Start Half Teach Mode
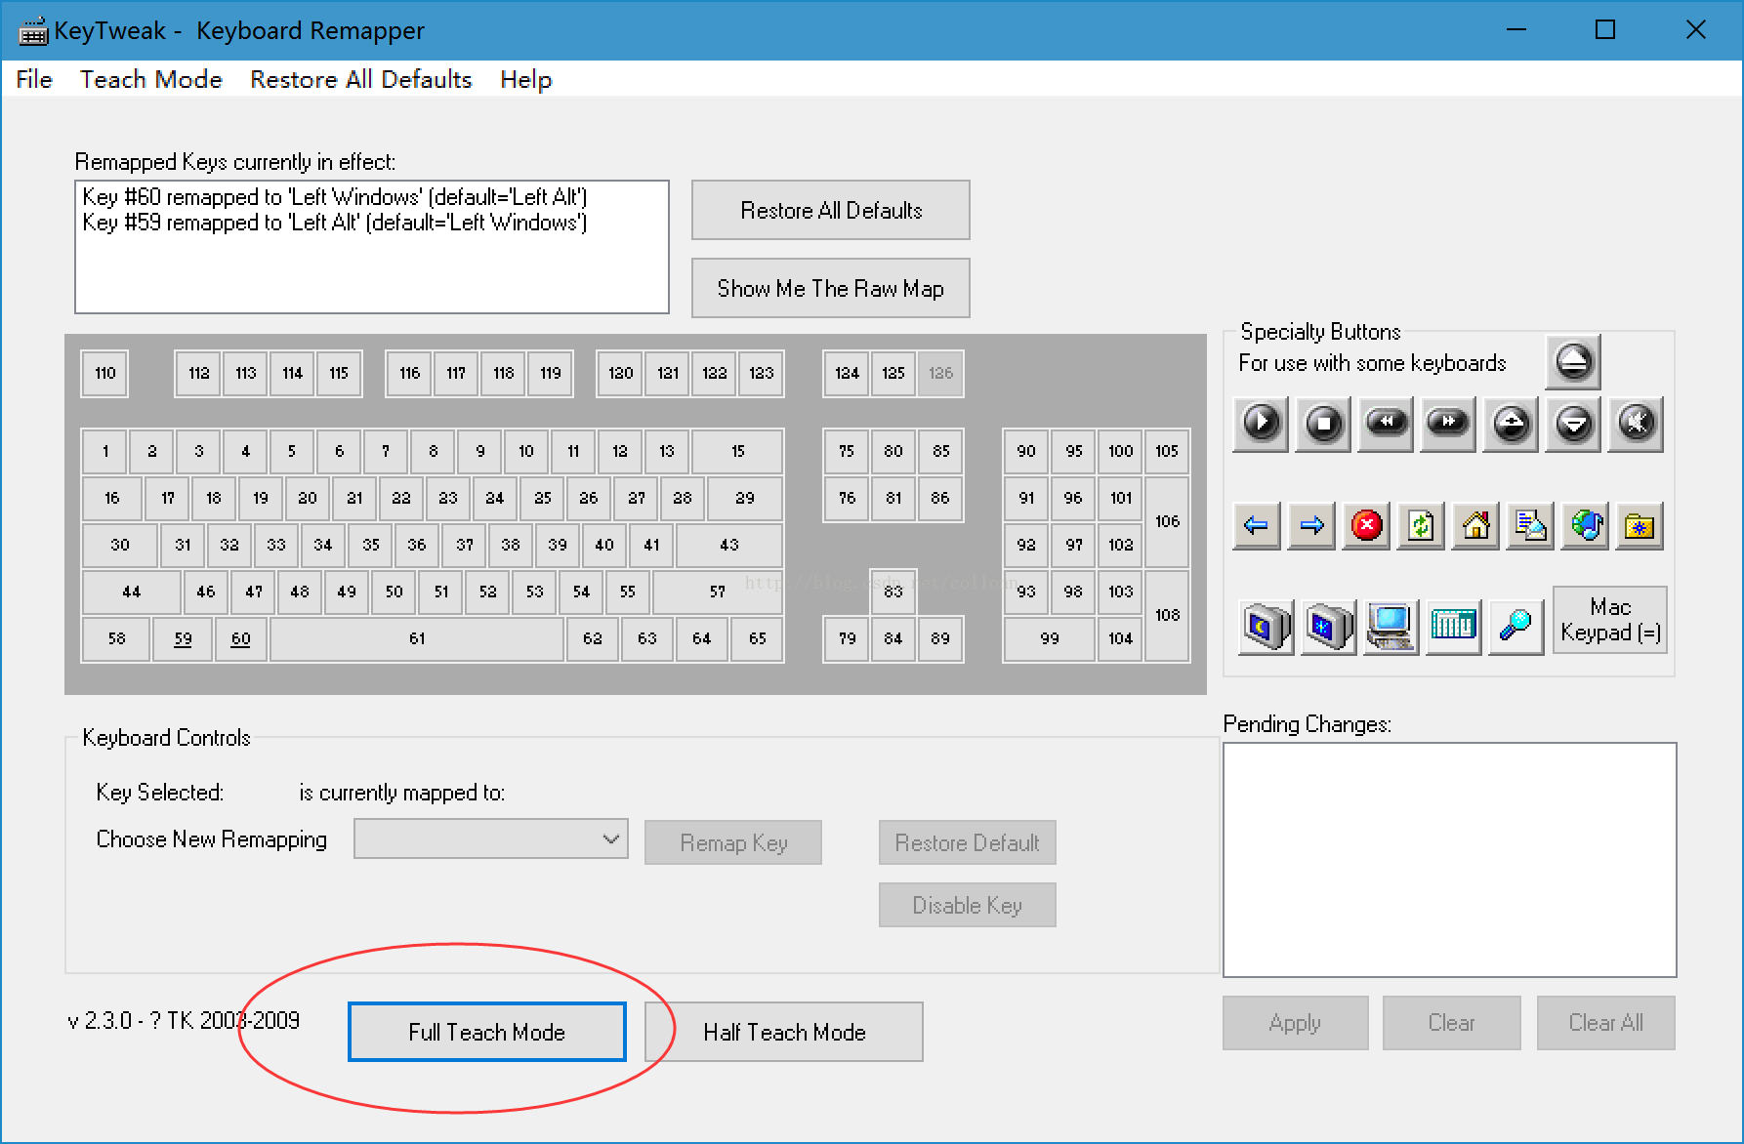This screenshot has height=1144, width=1744. (784, 1032)
